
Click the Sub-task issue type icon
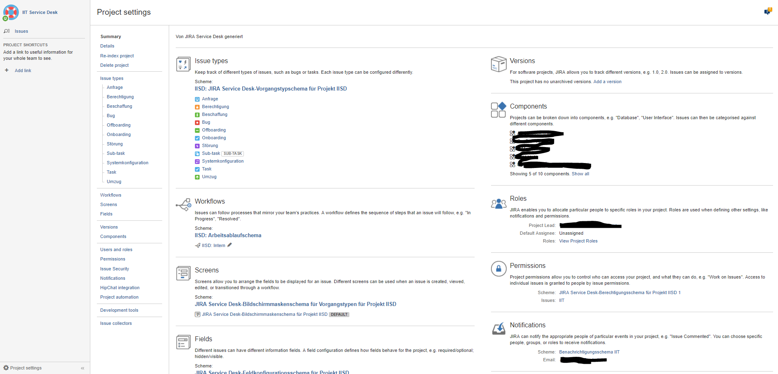point(197,154)
